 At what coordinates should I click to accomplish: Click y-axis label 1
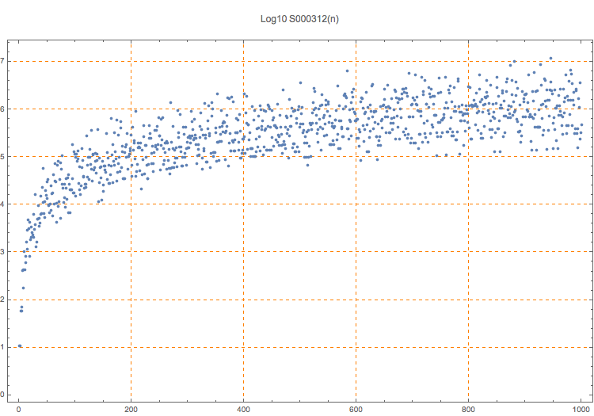[x=2, y=347]
